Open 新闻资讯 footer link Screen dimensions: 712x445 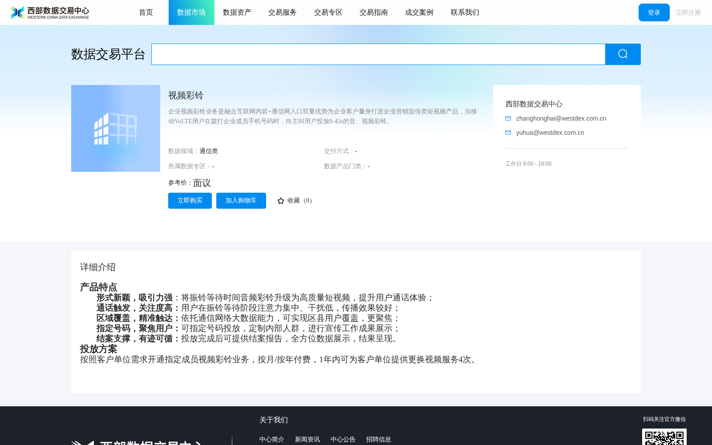tap(307, 439)
